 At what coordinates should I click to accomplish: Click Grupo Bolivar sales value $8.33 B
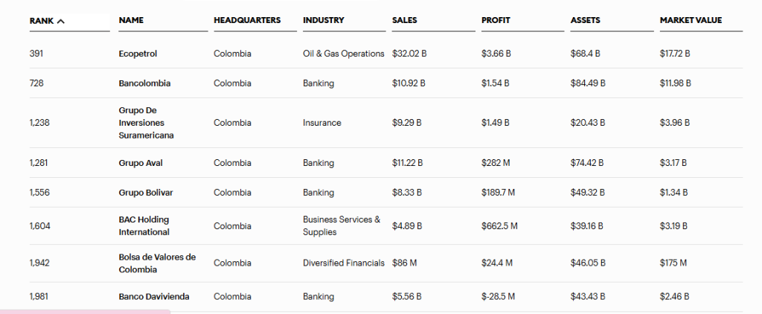pyautogui.click(x=407, y=193)
